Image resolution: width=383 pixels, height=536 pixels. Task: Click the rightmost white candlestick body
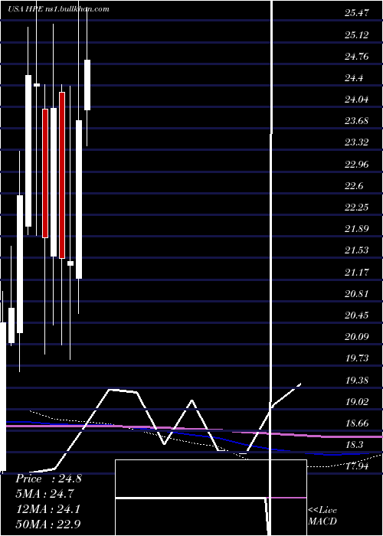[87, 85]
